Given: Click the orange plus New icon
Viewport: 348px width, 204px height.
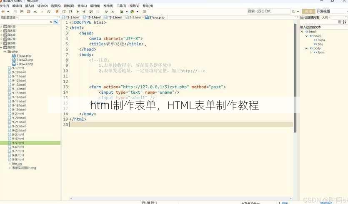Looking at the screenshot, I should click(x=3, y=12).
